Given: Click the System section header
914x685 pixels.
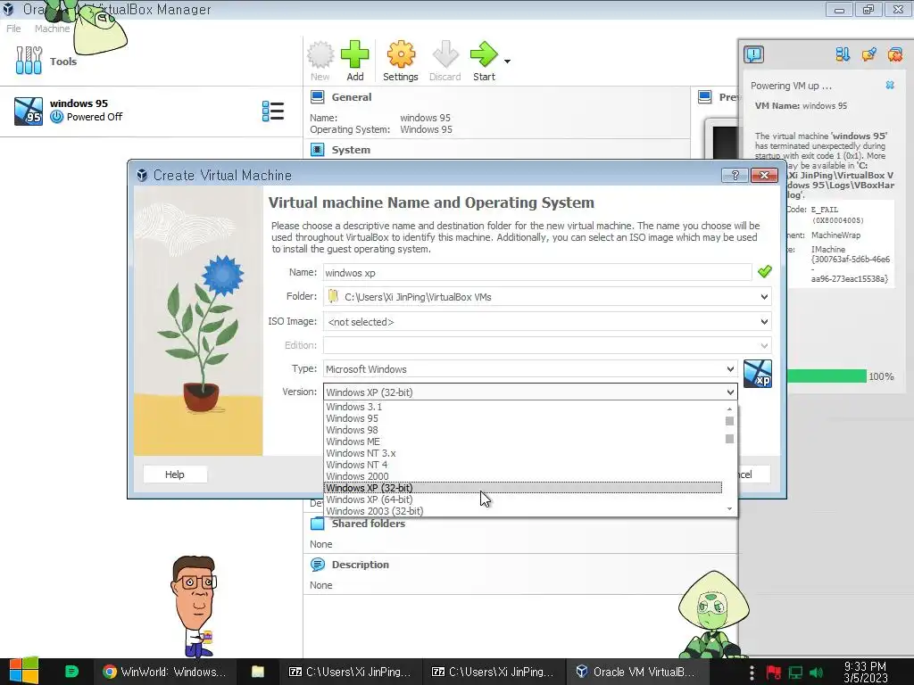Looking at the screenshot, I should pos(350,150).
